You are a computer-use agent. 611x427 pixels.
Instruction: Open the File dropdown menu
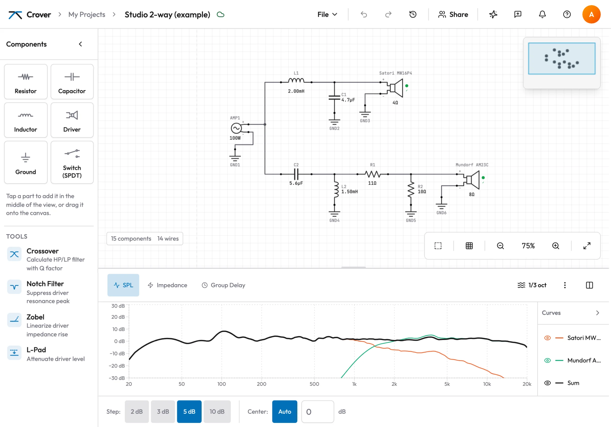[327, 14]
